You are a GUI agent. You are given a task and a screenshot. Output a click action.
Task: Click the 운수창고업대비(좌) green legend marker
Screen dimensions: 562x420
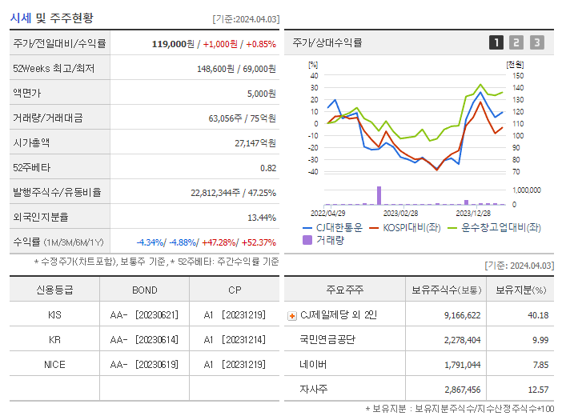452,228
